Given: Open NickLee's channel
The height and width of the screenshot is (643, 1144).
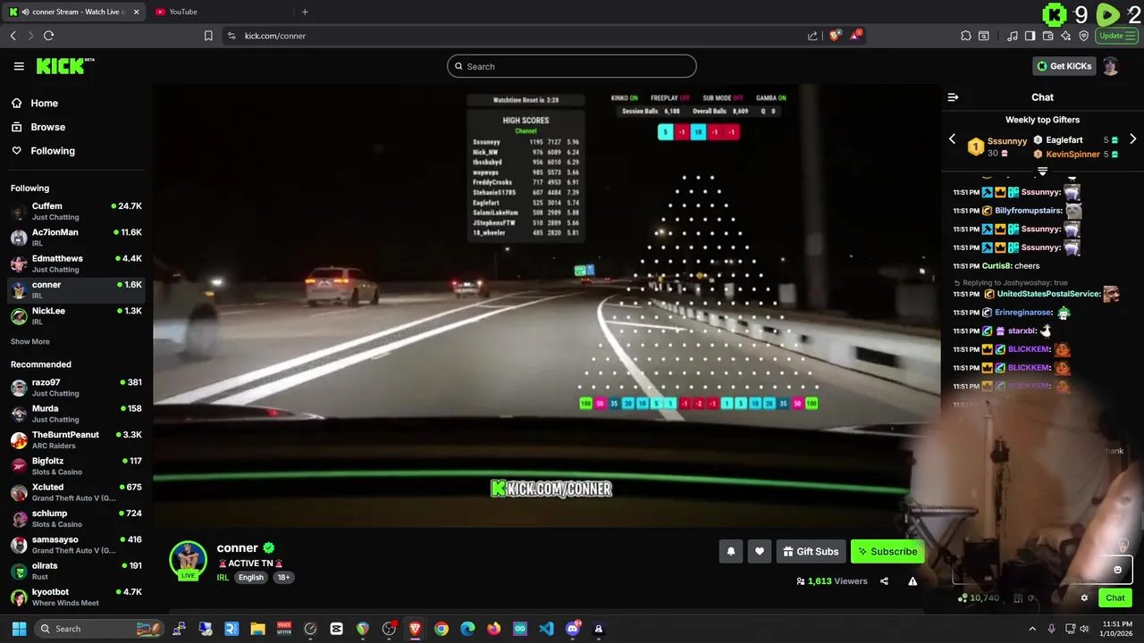Looking at the screenshot, I should (76, 316).
